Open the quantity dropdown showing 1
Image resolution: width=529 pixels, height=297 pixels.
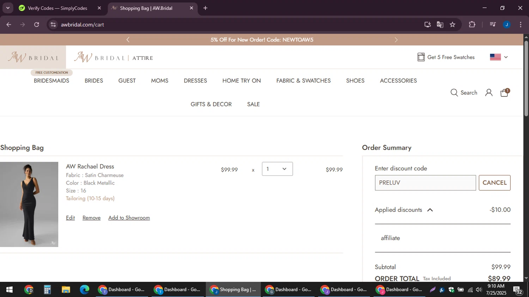(277, 169)
